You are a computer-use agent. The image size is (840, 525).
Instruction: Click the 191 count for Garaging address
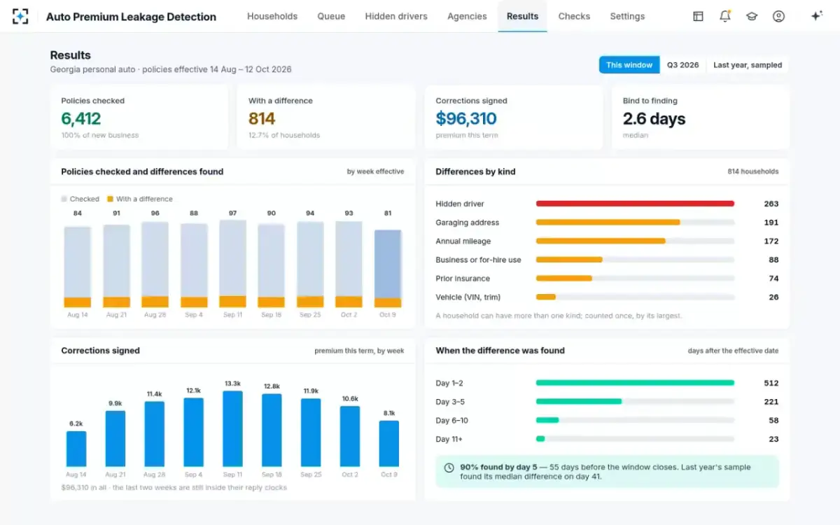tap(771, 223)
